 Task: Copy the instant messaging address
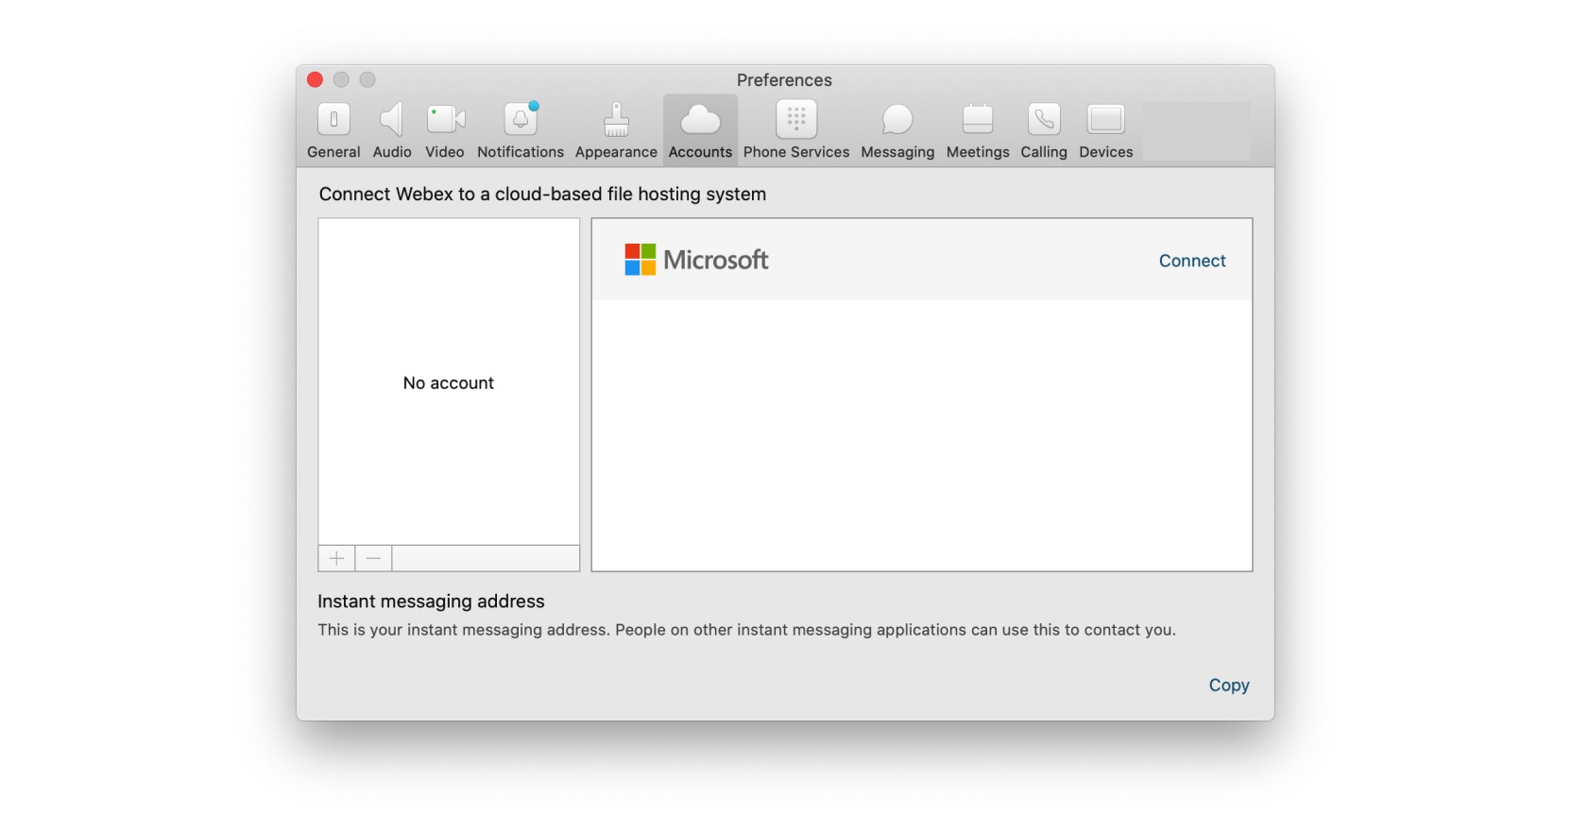1229,686
